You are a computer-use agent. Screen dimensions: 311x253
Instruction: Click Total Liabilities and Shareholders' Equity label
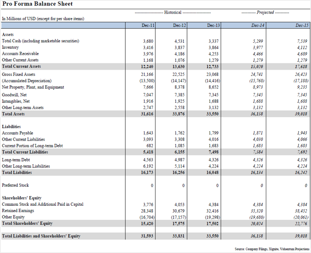(41, 236)
